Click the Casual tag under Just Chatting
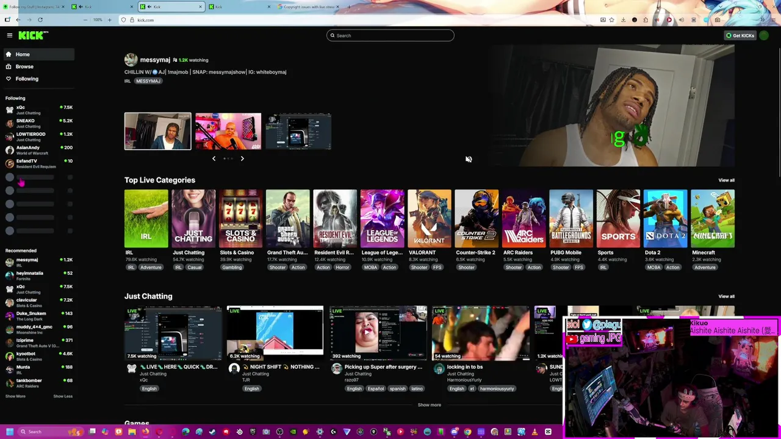 (x=194, y=268)
